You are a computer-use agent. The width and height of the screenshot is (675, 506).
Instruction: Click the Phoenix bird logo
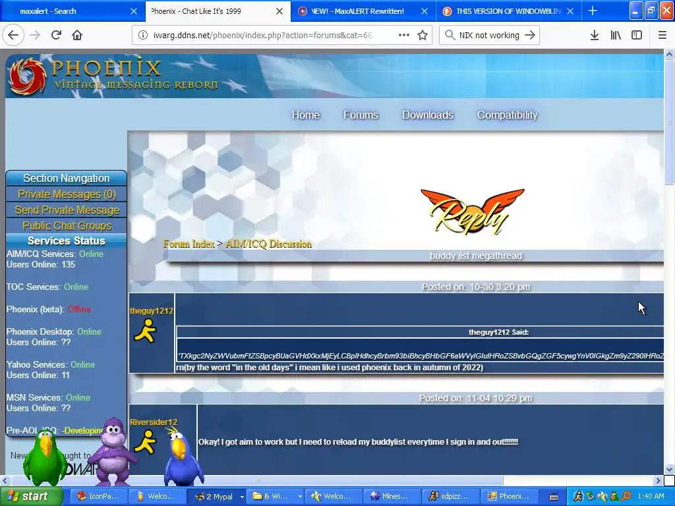click(x=28, y=76)
